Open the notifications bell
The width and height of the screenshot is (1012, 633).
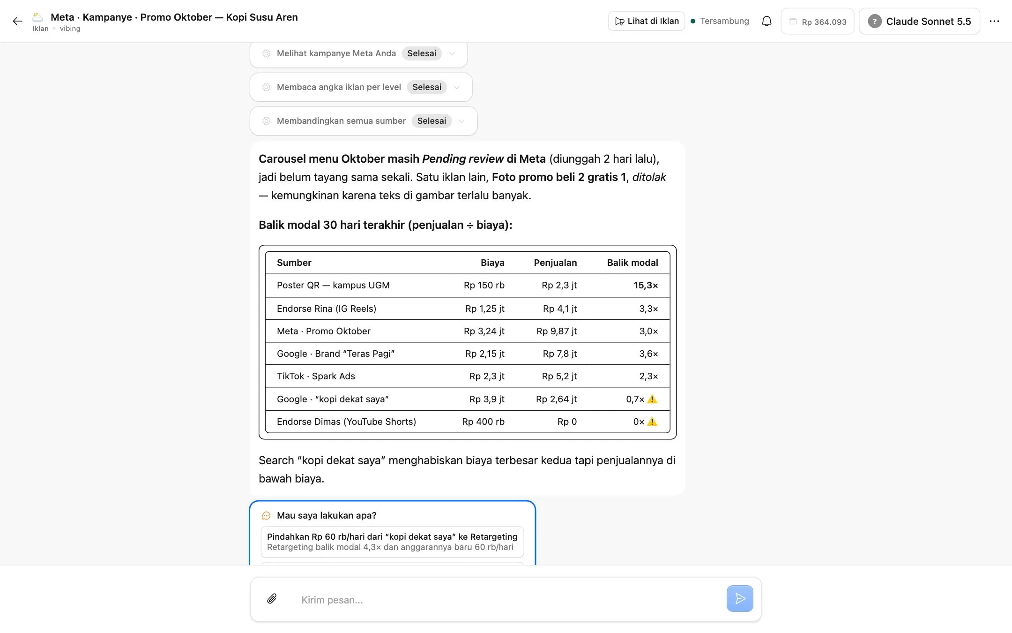click(766, 21)
